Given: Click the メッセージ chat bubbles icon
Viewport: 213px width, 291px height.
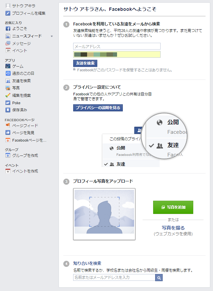Looking at the screenshot, I should click(x=8, y=43).
